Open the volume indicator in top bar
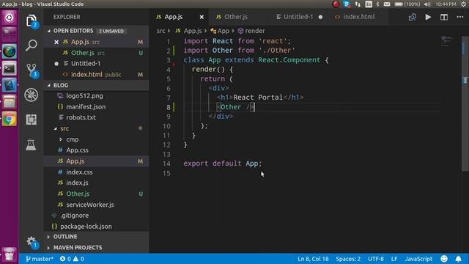The width and height of the screenshot is (469, 264). click(427, 4)
